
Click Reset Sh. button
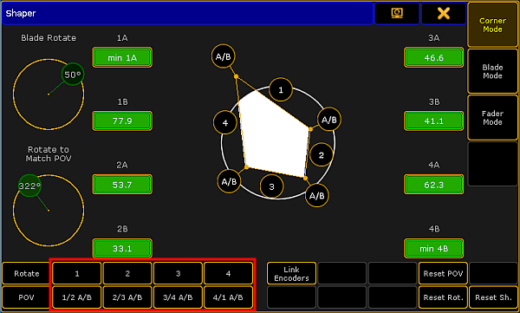493,297
